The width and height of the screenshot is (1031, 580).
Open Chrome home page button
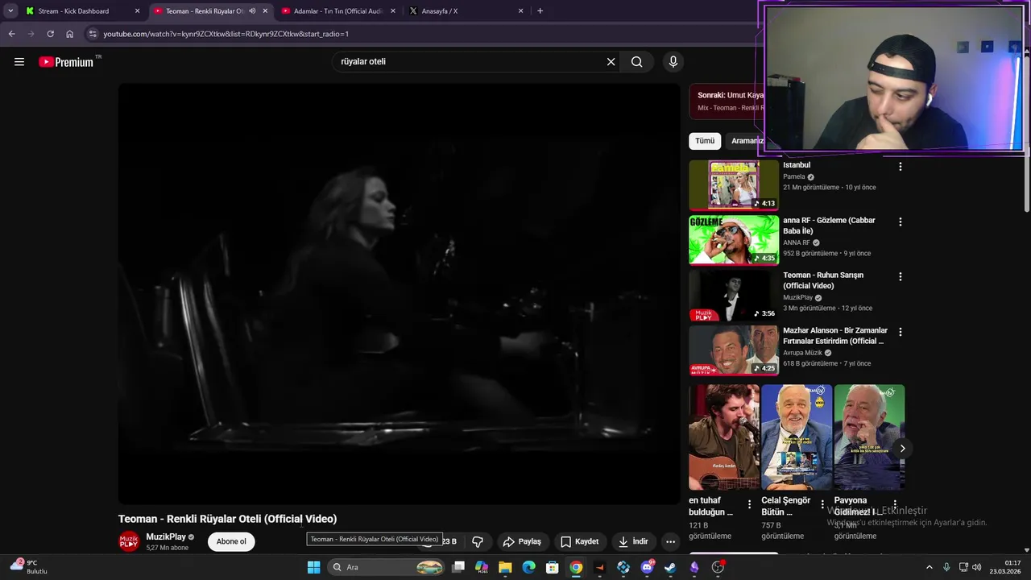(70, 34)
